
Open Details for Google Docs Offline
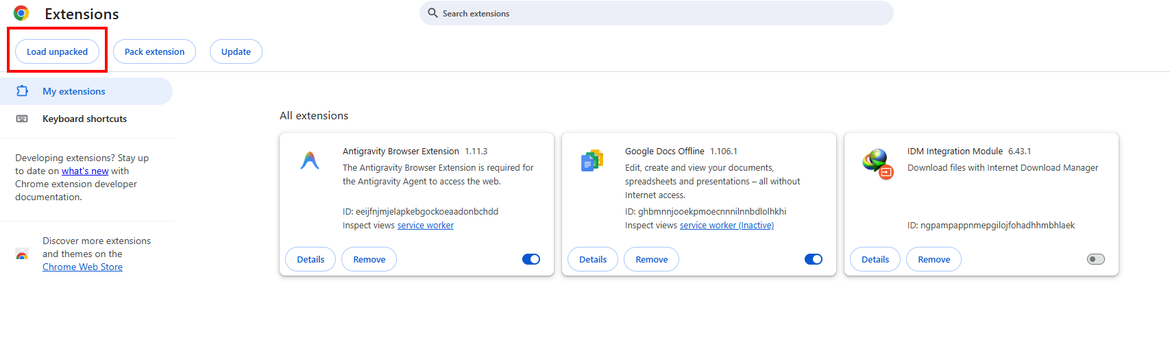pos(593,259)
